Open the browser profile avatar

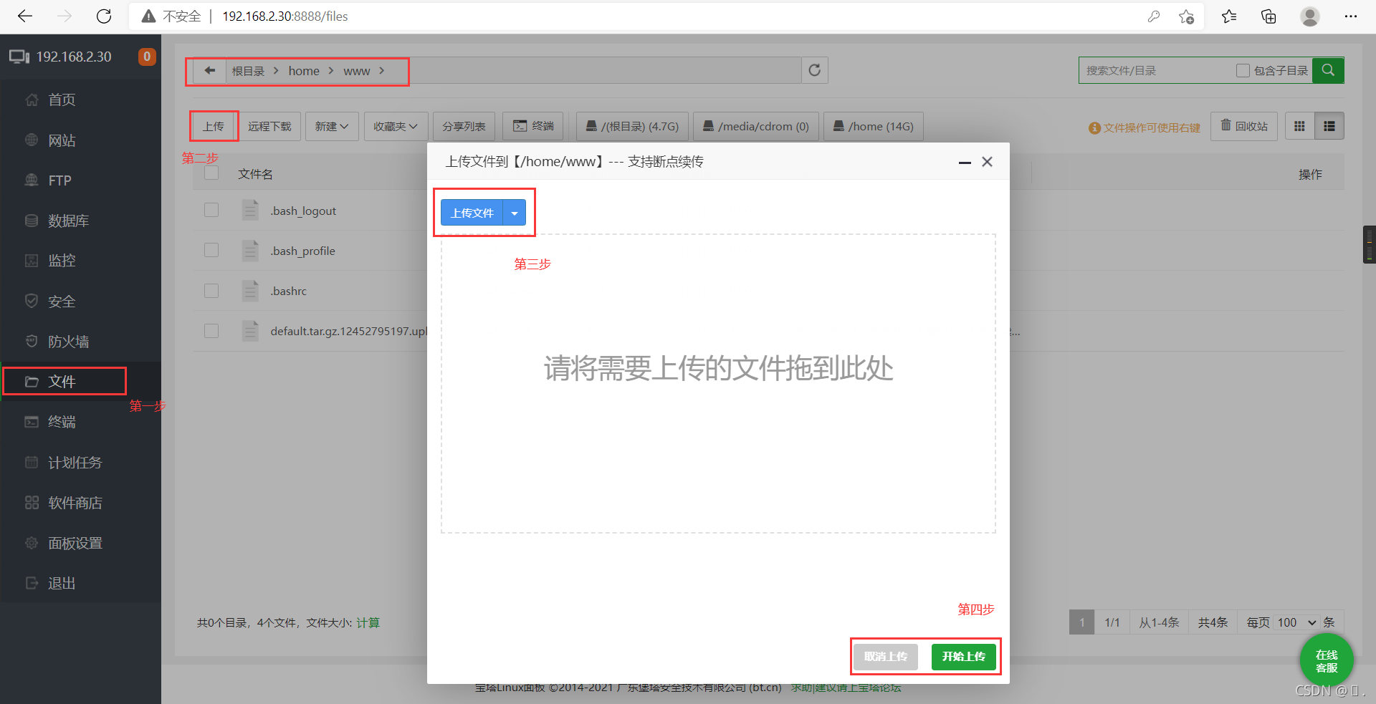[1310, 16]
